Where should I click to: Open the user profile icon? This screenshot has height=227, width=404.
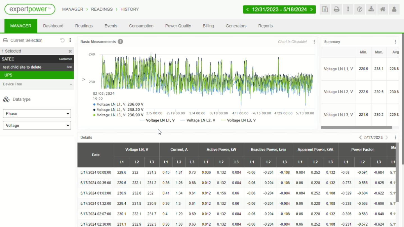[394, 9]
